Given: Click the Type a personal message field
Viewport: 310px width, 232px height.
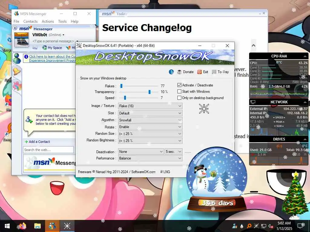Looking at the screenshot, I should tap(53, 41).
